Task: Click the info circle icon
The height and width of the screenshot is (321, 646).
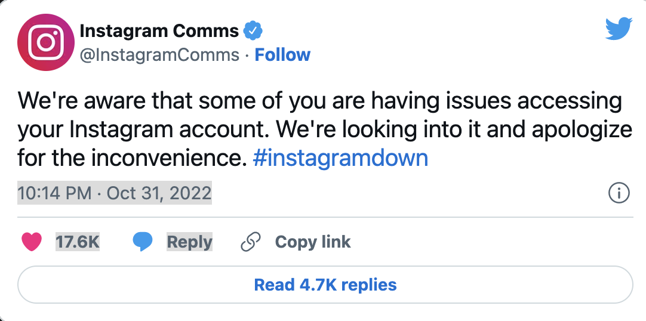Action: [x=619, y=193]
